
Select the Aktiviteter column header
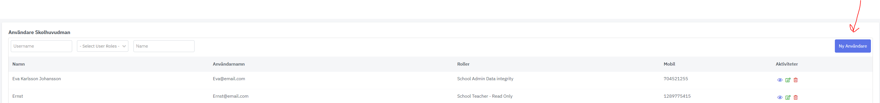786,64
